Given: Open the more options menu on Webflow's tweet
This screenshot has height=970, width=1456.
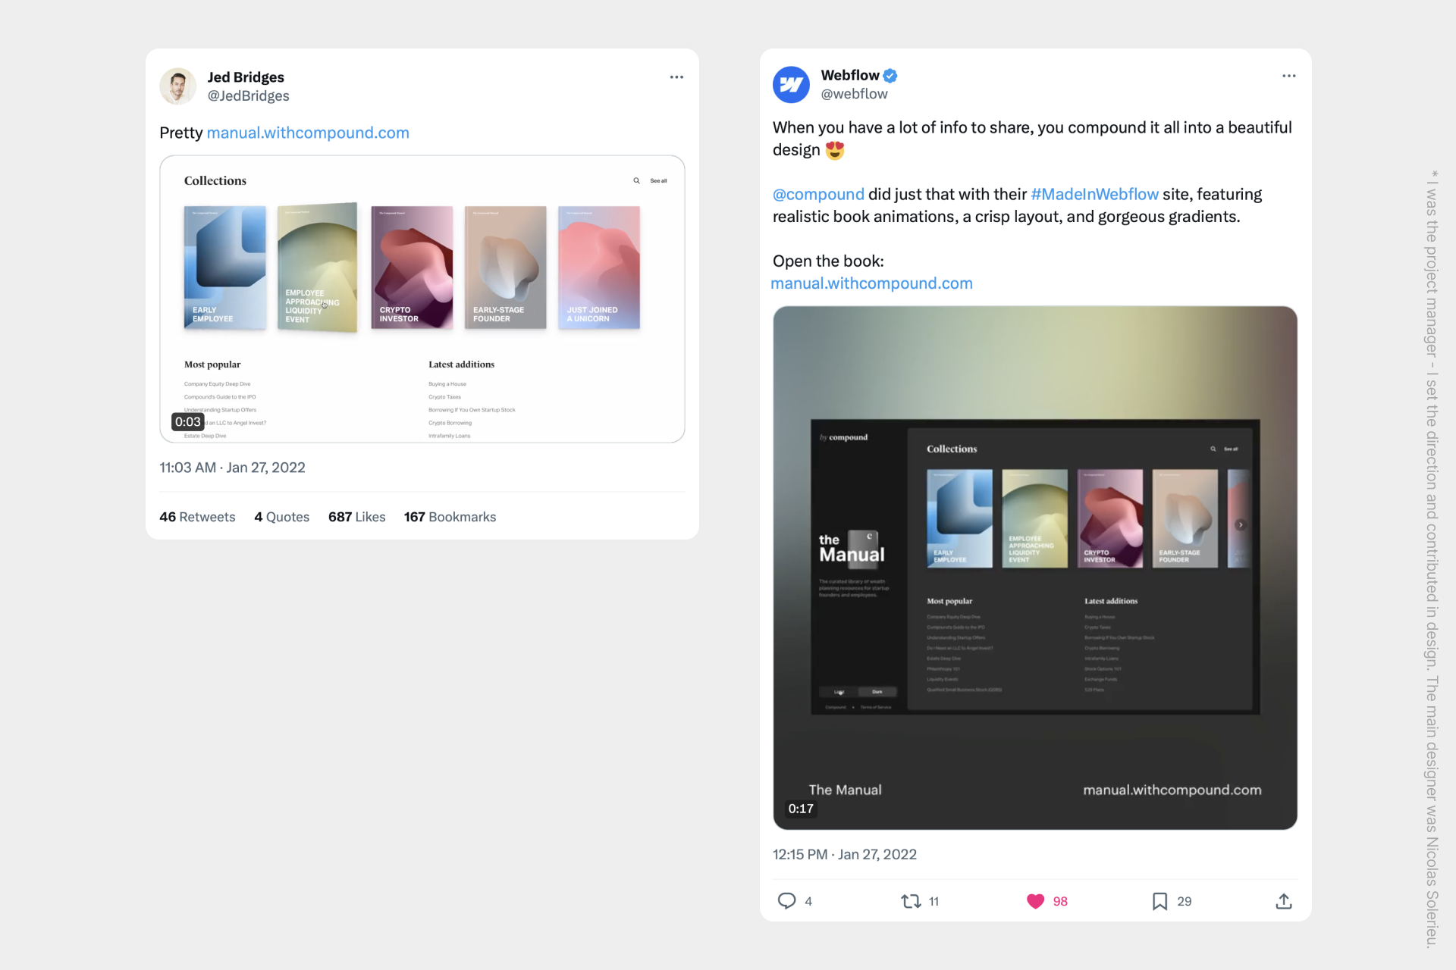Looking at the screenshot, I should click(1289, 76).
